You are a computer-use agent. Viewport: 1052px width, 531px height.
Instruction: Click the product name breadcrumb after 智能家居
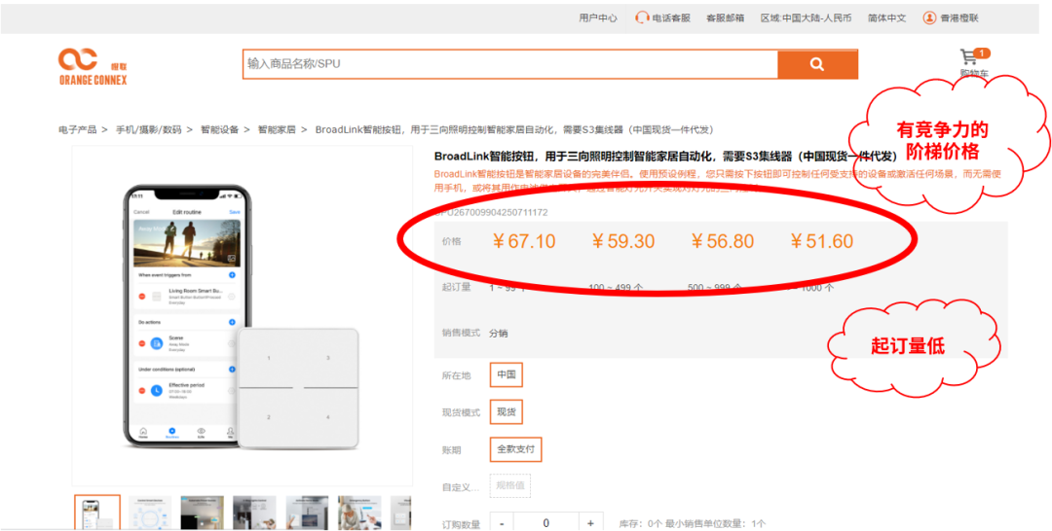[514, 129]
